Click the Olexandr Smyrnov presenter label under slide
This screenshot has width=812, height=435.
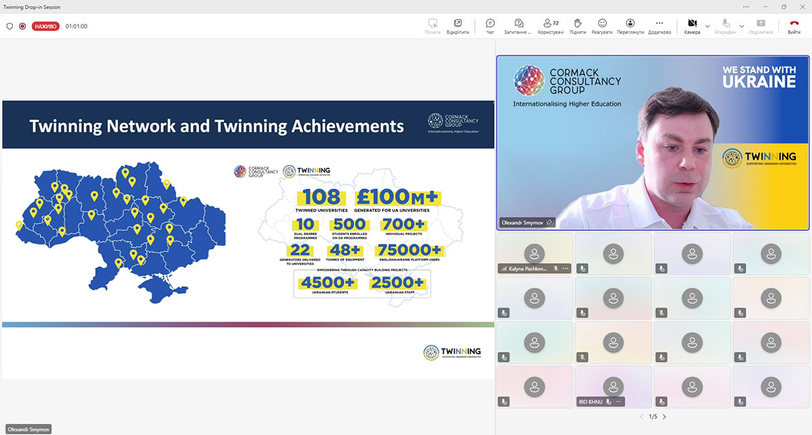(x=28, y=429)
